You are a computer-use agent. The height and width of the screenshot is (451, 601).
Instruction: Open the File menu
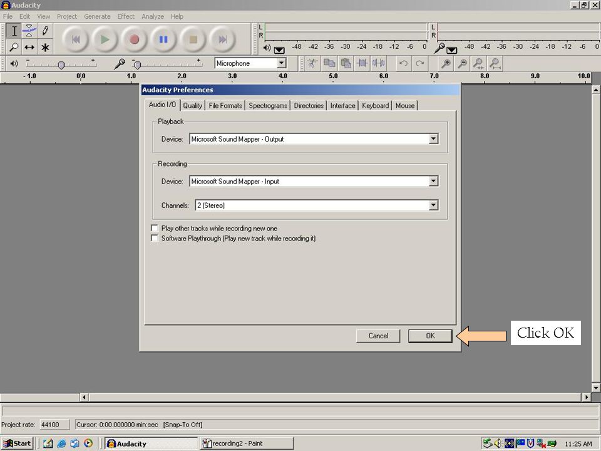coord(8,16)
